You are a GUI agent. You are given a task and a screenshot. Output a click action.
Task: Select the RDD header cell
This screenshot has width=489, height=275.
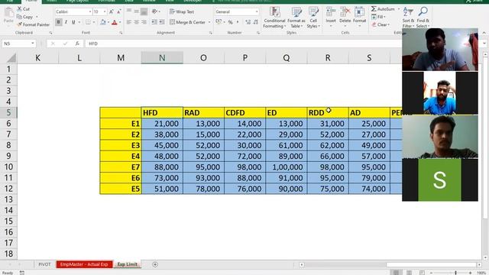(x=328, y=112)
